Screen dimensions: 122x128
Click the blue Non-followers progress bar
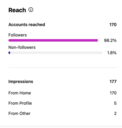(x=9, y=53)
